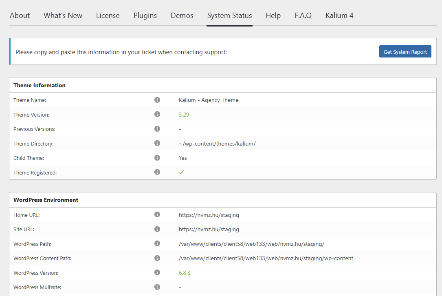Go to the License tab
Image resolution: width=442 pixels, height=296 pixels.
pos(108,15)
